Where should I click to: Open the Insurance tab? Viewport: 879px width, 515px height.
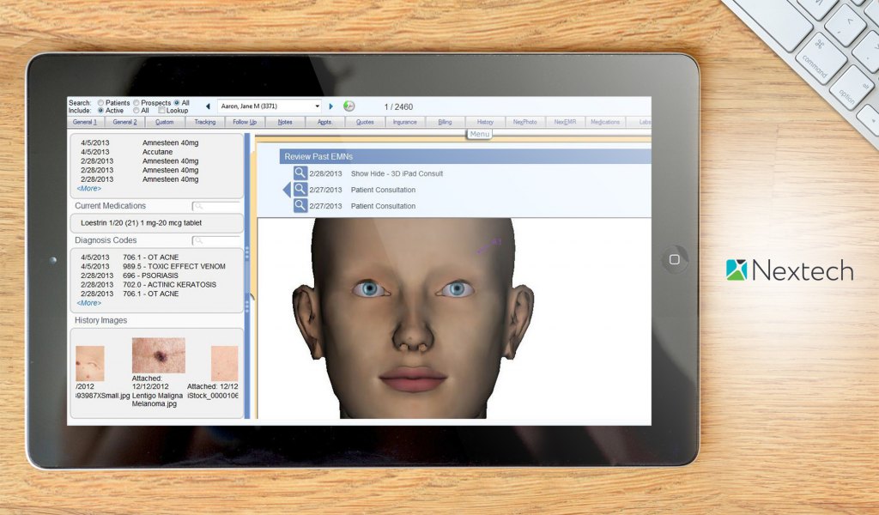(404, 122)
